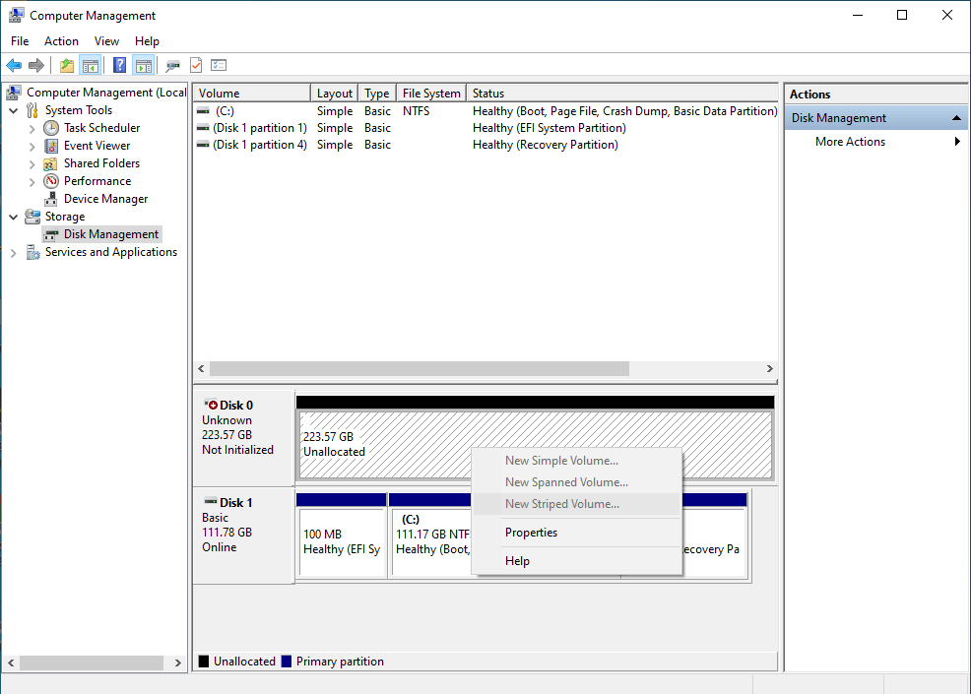Click the Storage node icon
The image size is (971, 694).
[x=32, y=217]
